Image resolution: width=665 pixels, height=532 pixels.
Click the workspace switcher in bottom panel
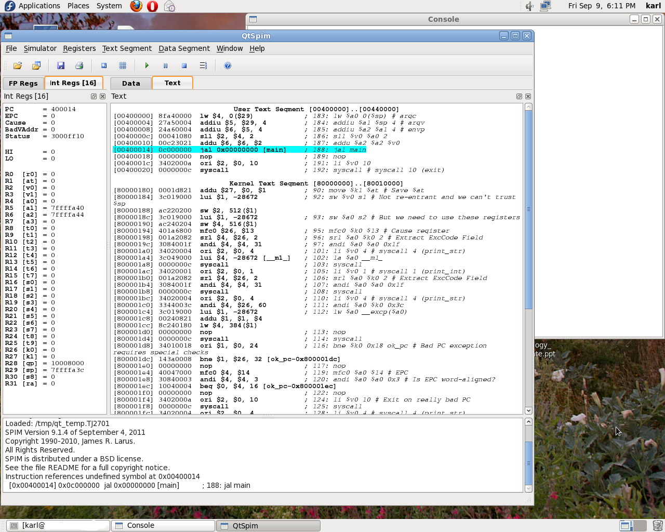[633, 526]
